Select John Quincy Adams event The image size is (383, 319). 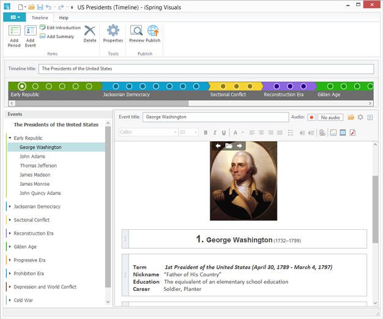point(40,193)
